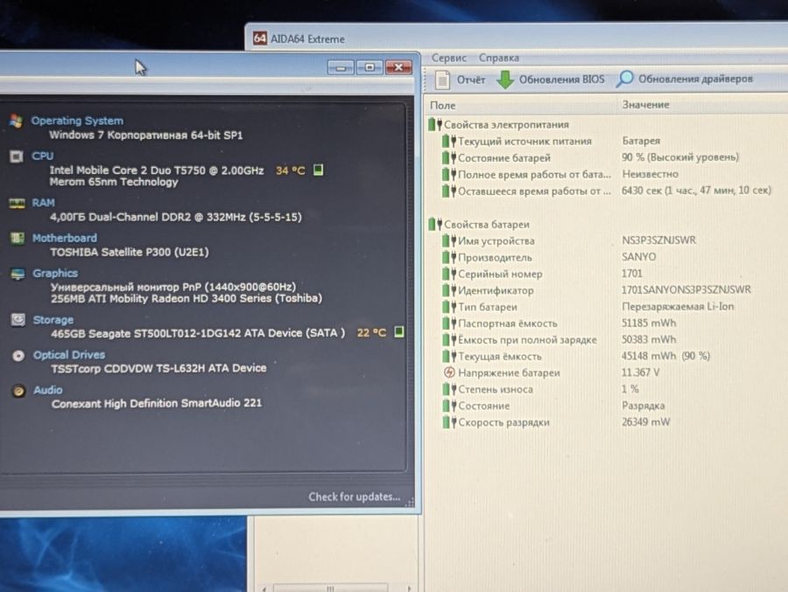Maximize the Speccy window
This screenshot has height=592, width=788.
coord(369,67)
